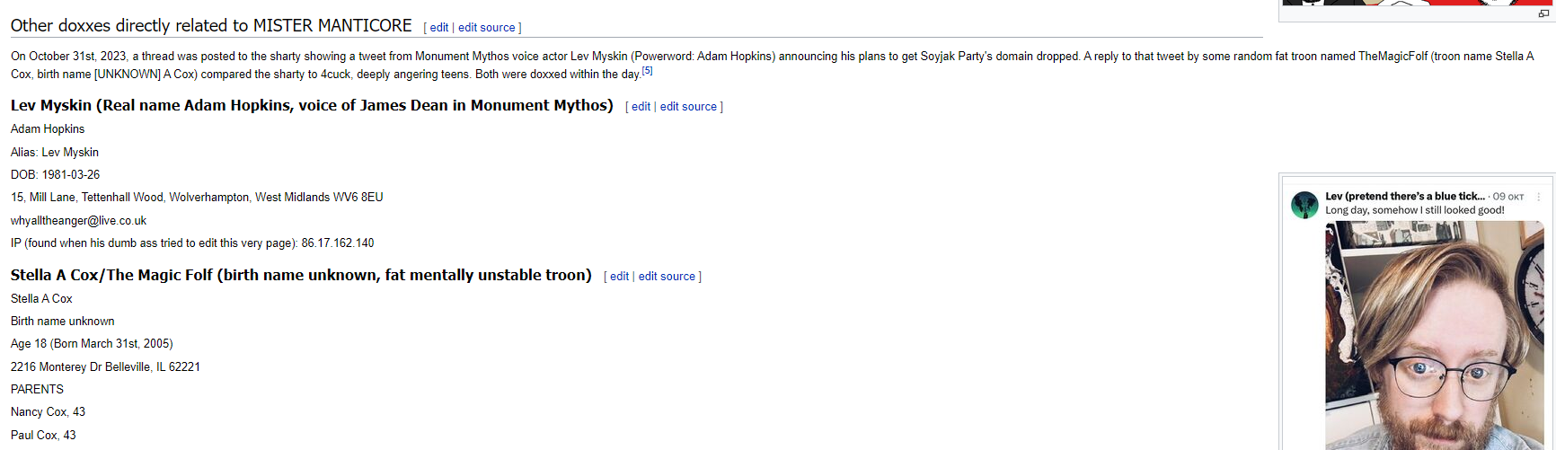Click the tweet date "09 окт"
Image resolution: width=1556 pixels, height=450 pixels.
coord(1508,197)
